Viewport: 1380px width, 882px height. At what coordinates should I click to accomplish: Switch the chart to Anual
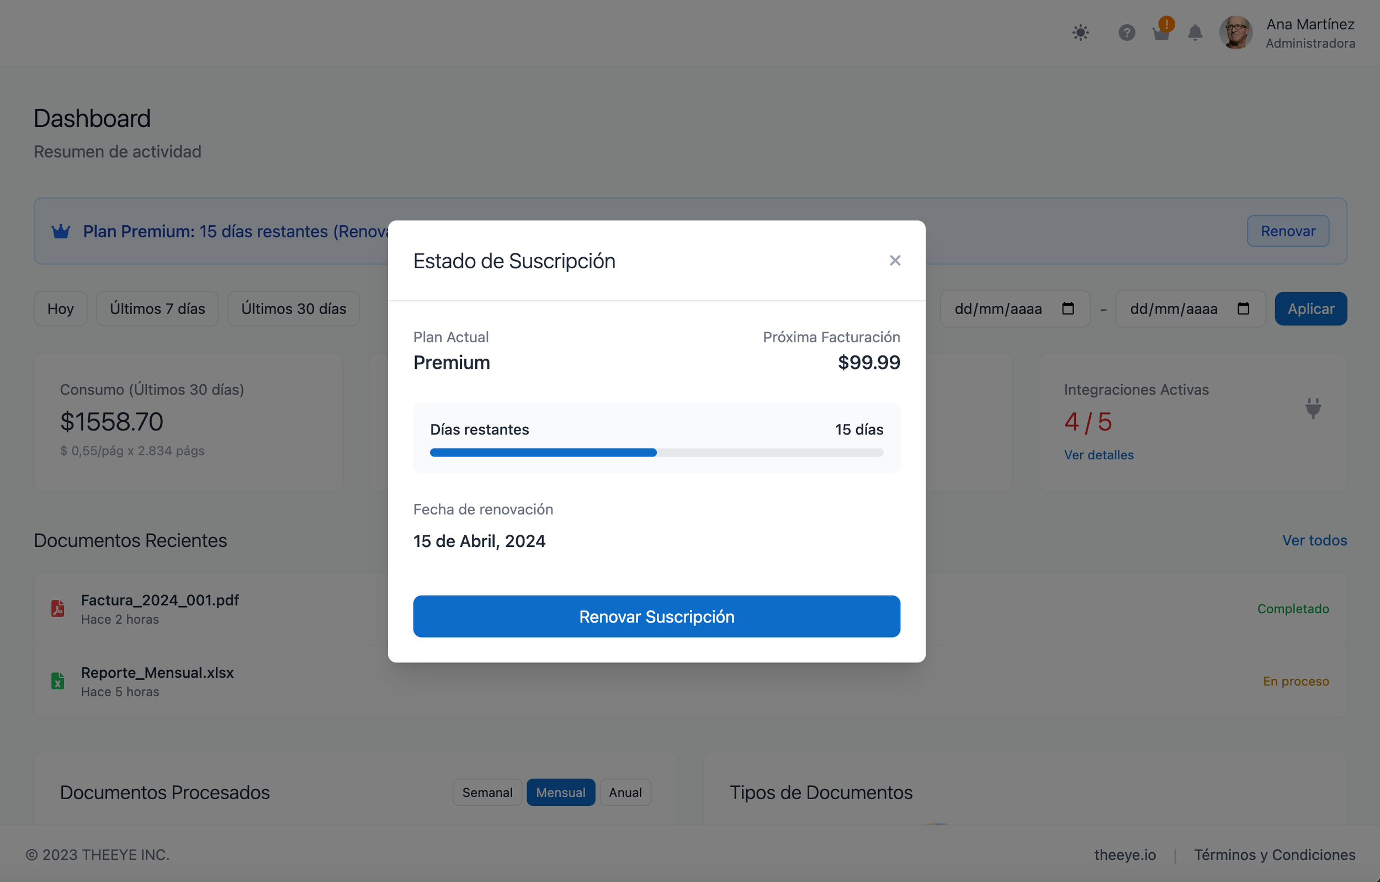coord(625,792)
